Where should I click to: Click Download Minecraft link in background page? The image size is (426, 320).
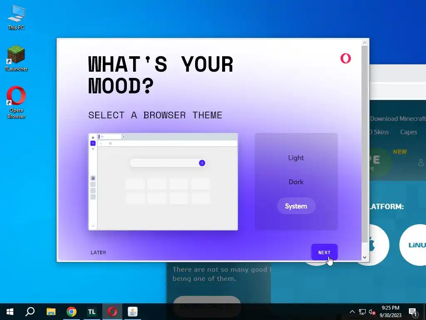pos(398,119)
